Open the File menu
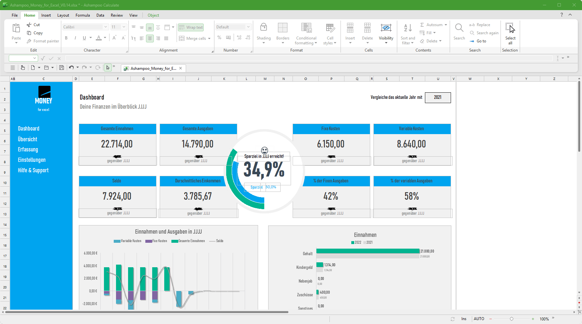Viewport: 582px width, 324px height. pyautogui.click(x=15, y=15)
